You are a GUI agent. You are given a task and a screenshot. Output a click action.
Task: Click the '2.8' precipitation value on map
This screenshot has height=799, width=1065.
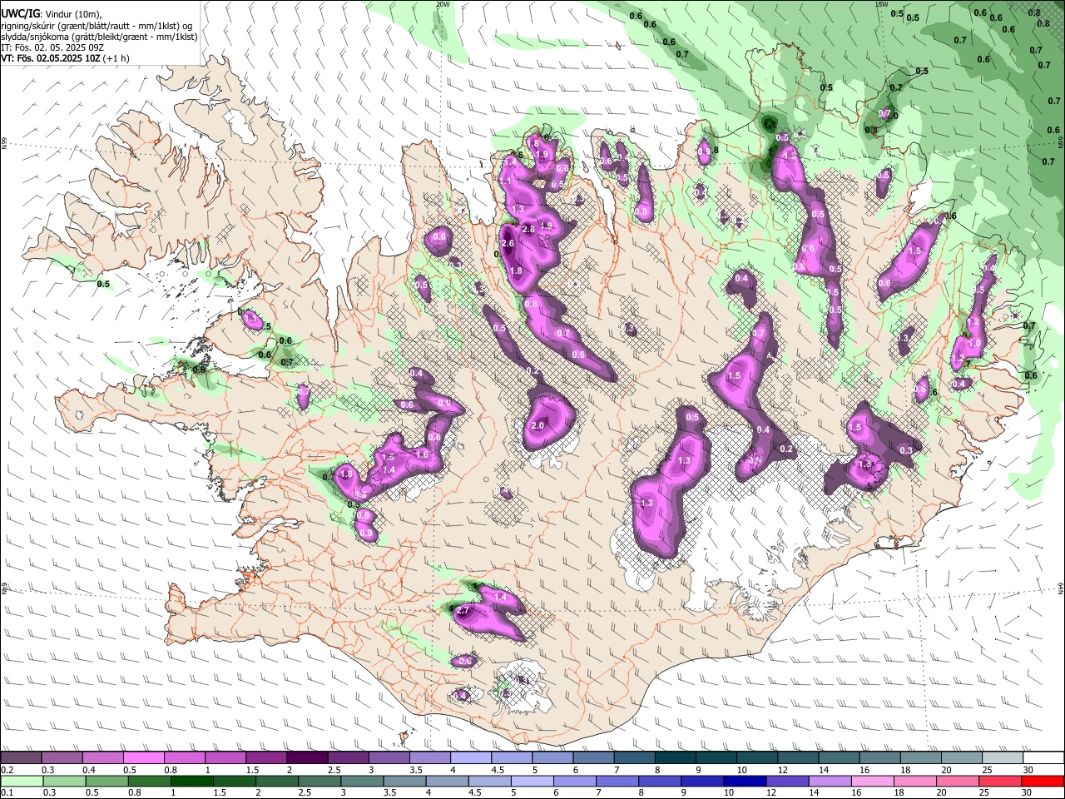coord(528,229)
